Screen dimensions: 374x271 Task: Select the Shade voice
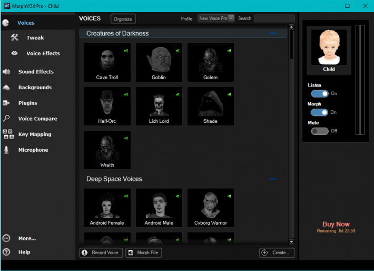(x=211, y=106)
